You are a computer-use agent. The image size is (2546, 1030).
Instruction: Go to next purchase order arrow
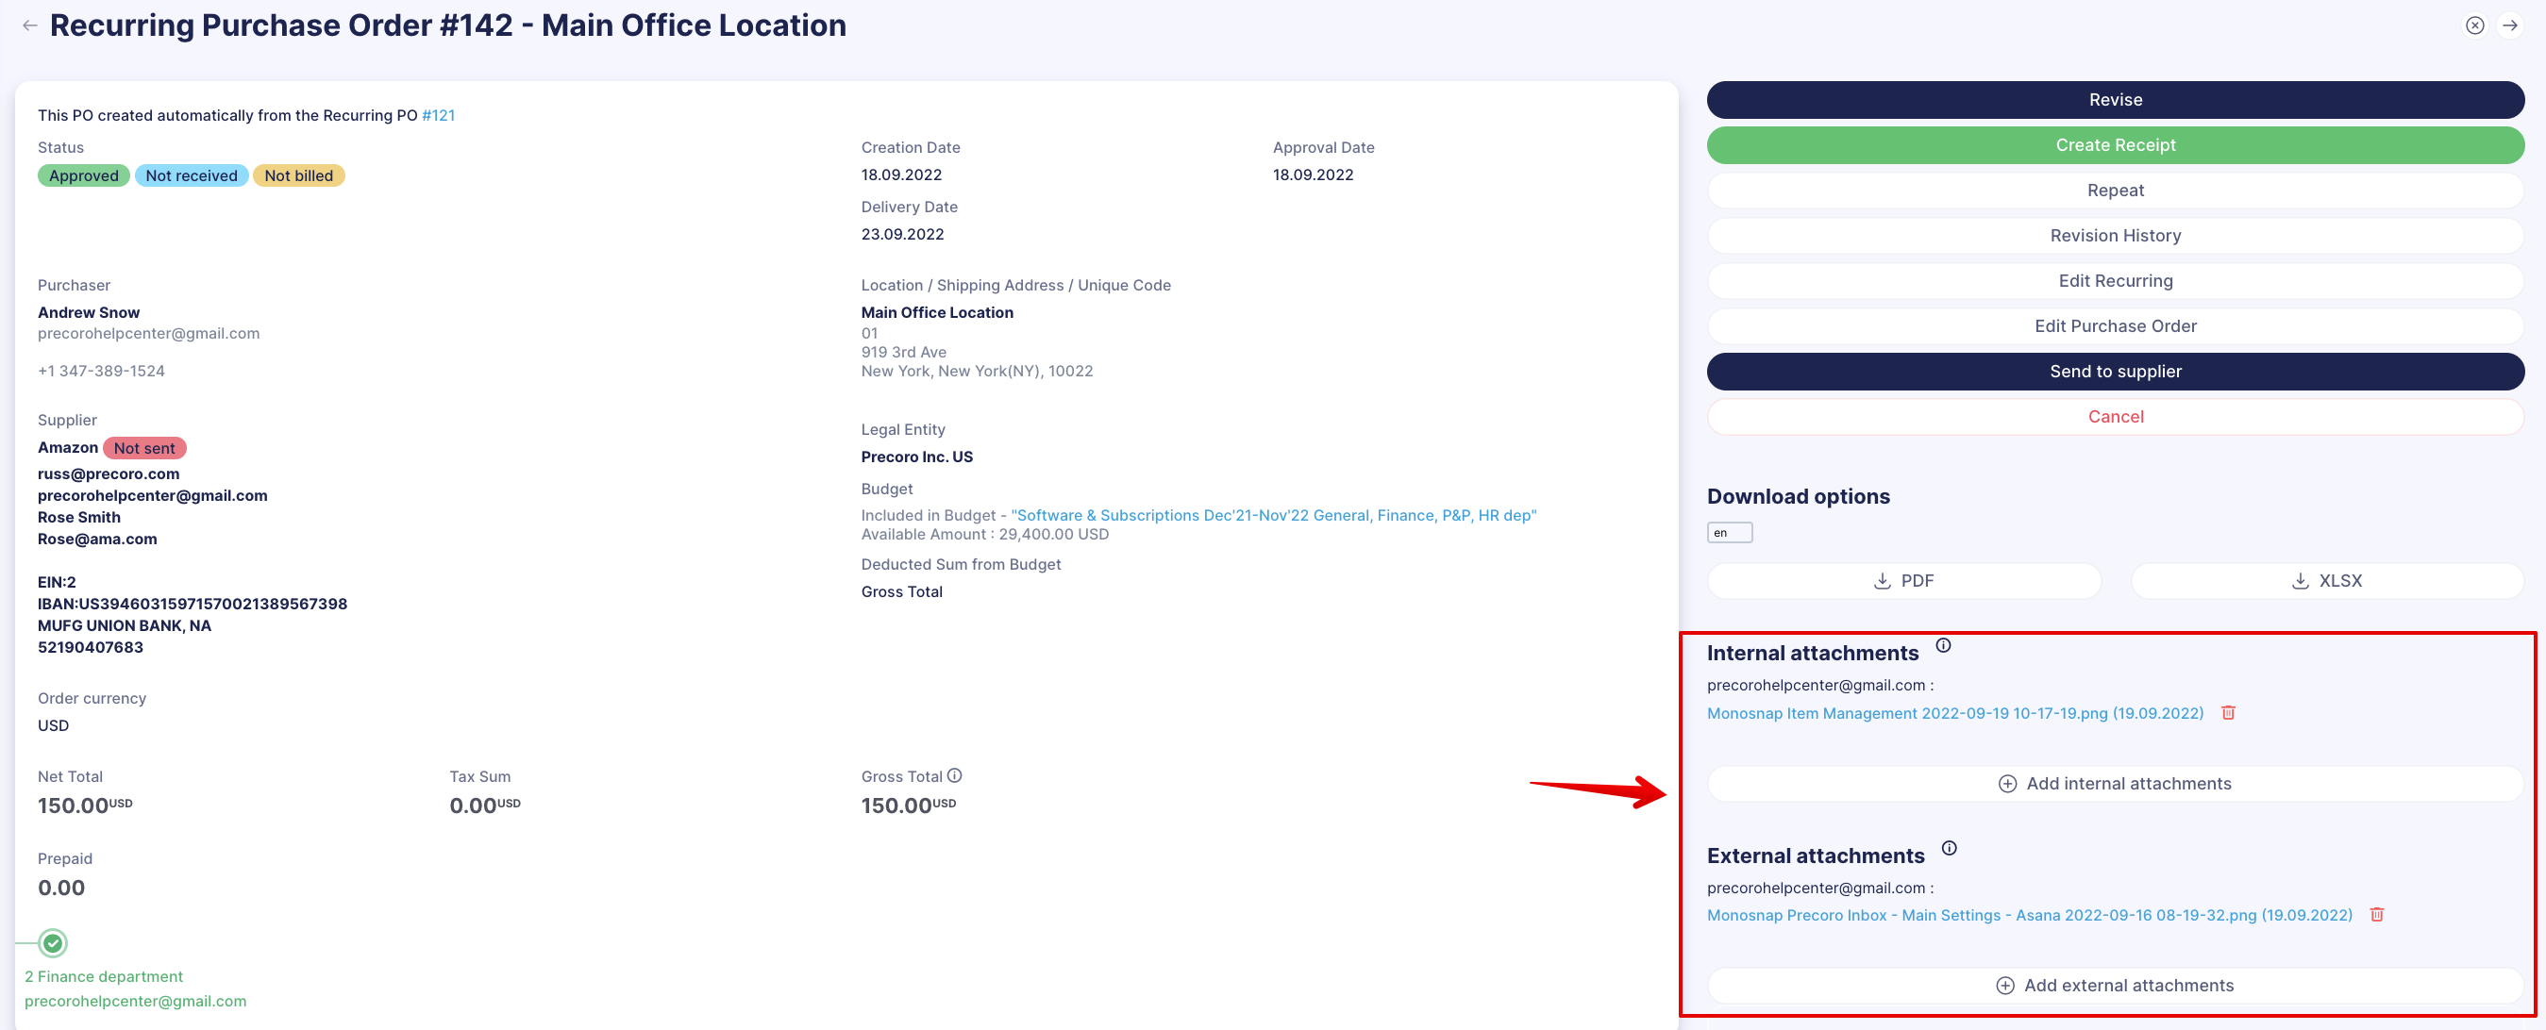click(x=2509, y=25)
